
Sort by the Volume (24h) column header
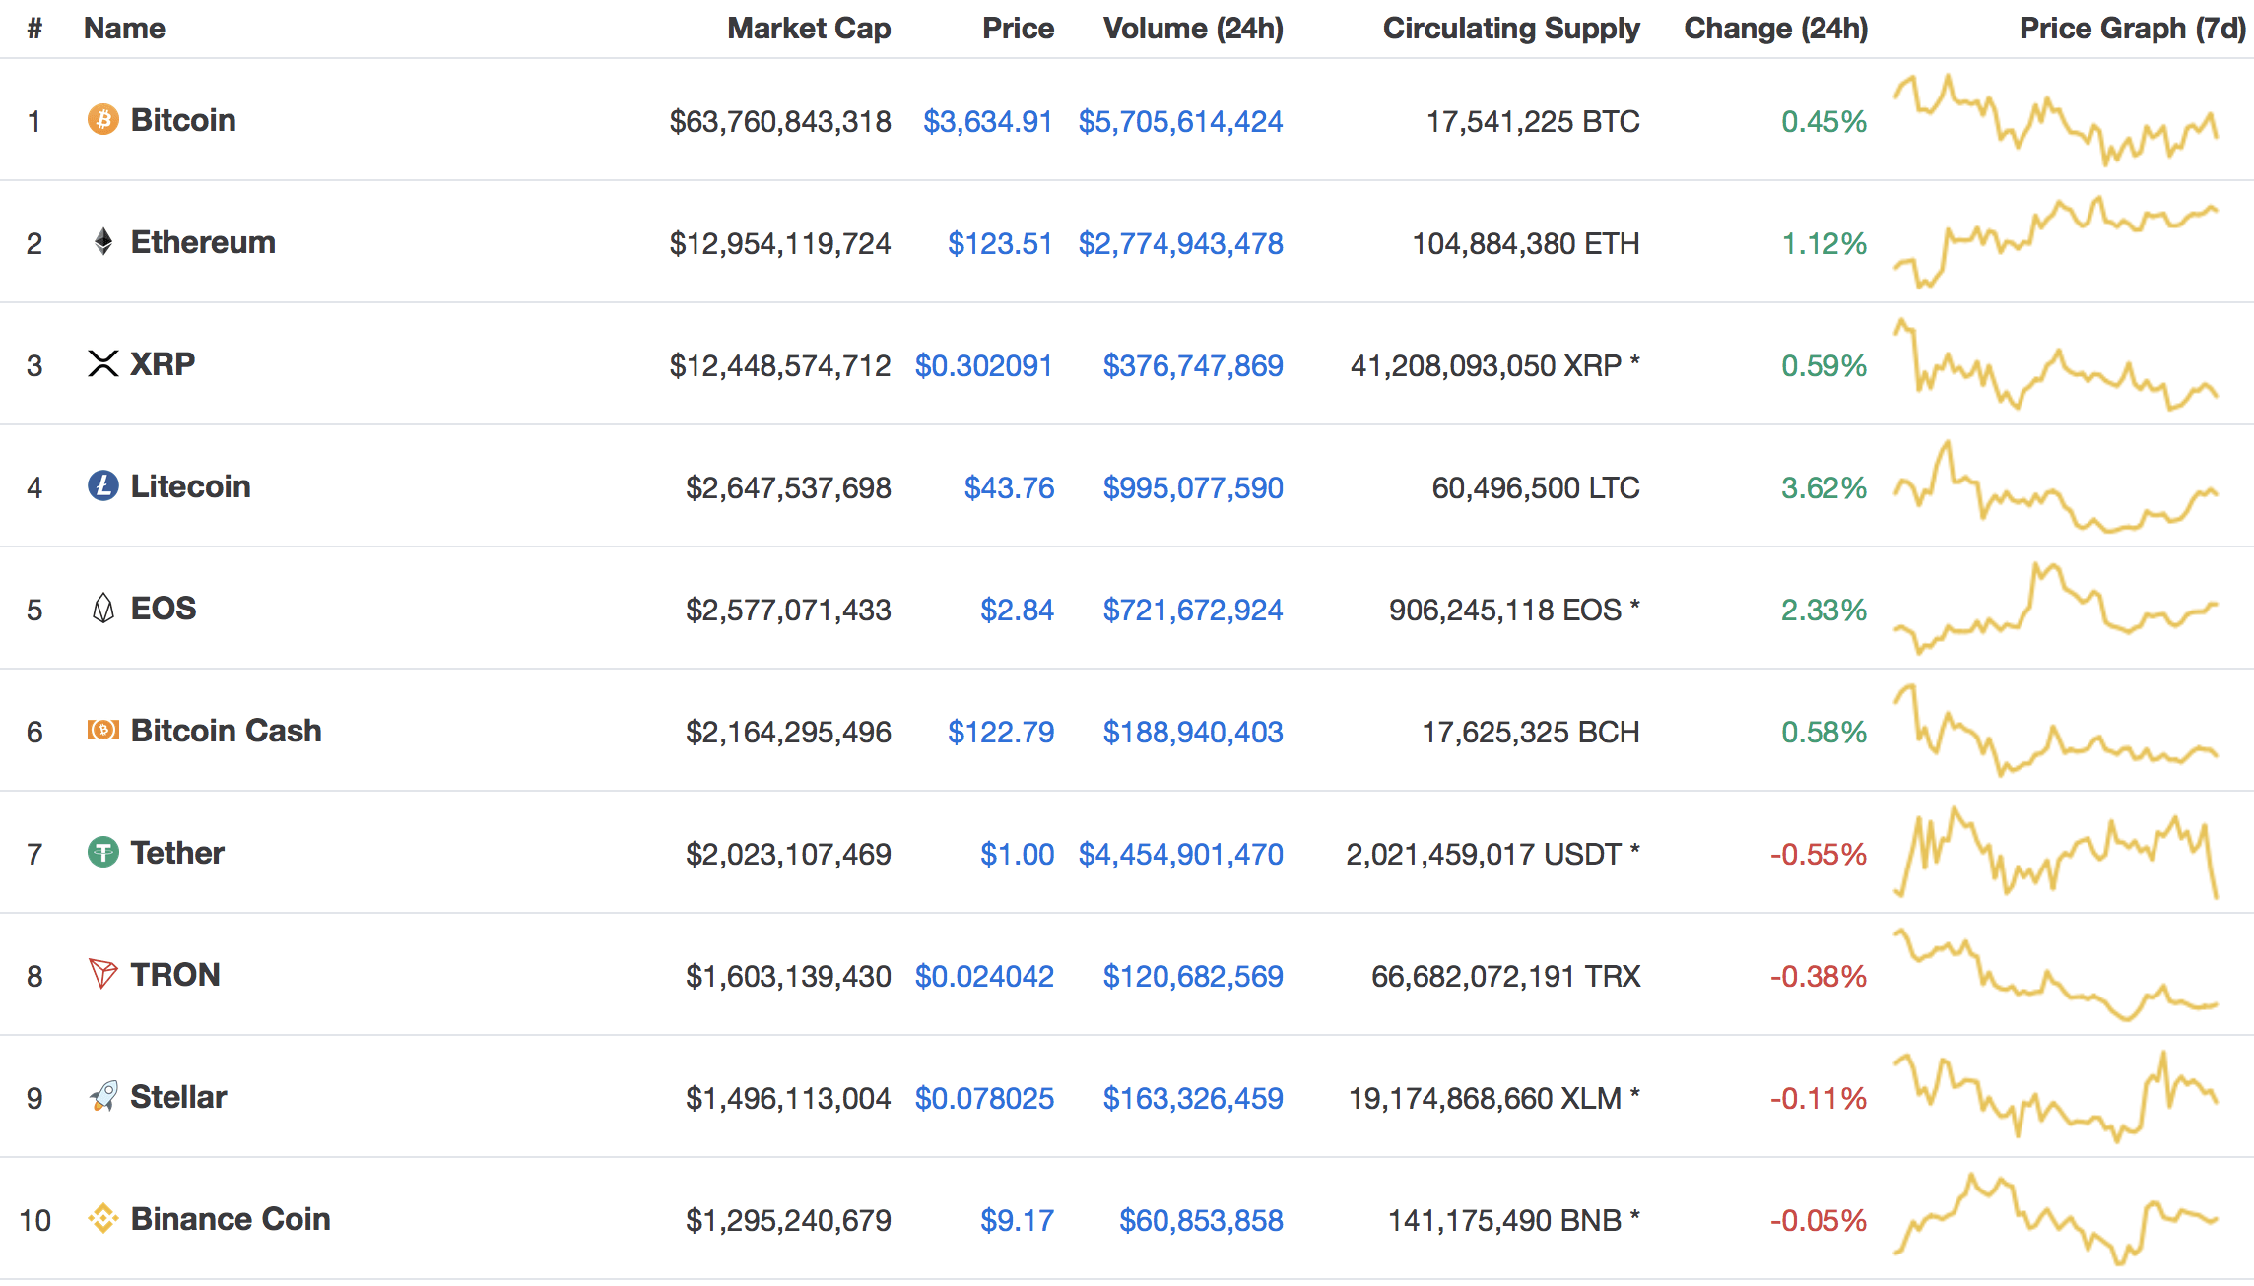click(x=1193, y=29)
